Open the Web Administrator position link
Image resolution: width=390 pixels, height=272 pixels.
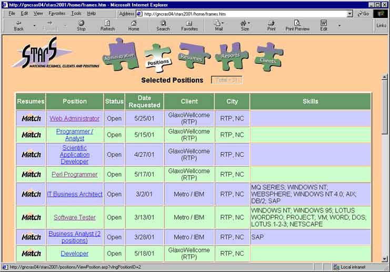click(x=75, y=118)
